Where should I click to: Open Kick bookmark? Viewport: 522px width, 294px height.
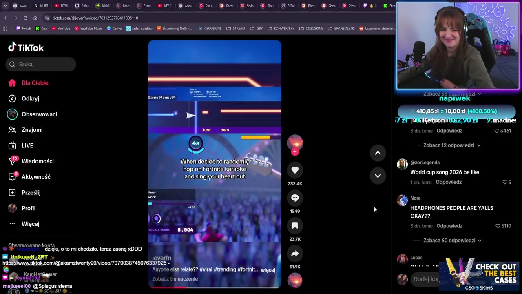[41, 29]
